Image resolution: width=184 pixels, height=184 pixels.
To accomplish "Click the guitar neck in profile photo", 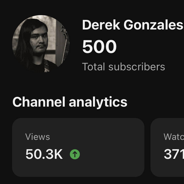I will point(65,44).
